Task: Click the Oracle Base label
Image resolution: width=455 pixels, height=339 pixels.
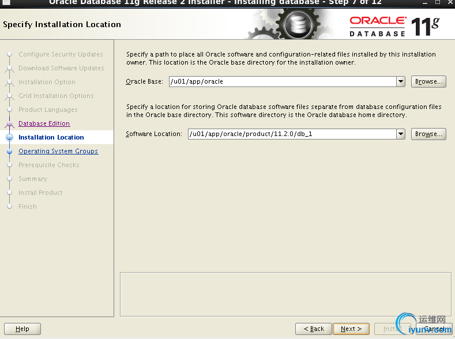Action: pos(144,81)
